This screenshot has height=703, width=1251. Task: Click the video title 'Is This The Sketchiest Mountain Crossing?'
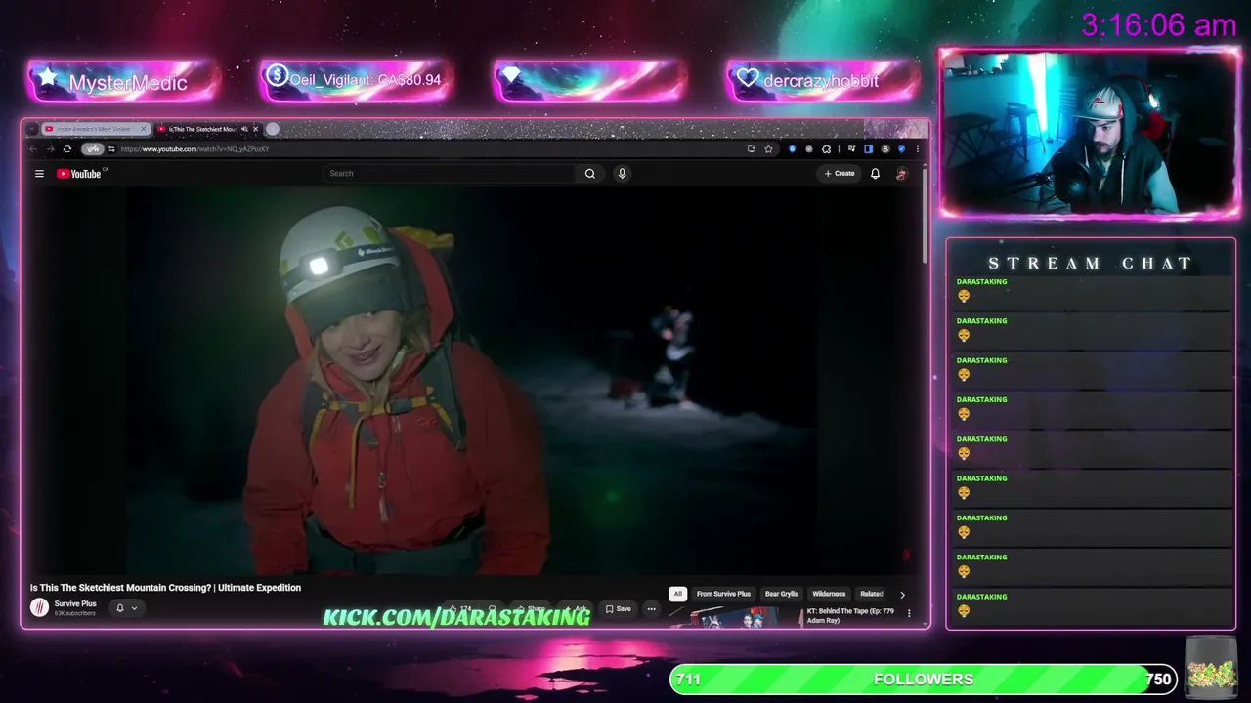coord(165,588)
